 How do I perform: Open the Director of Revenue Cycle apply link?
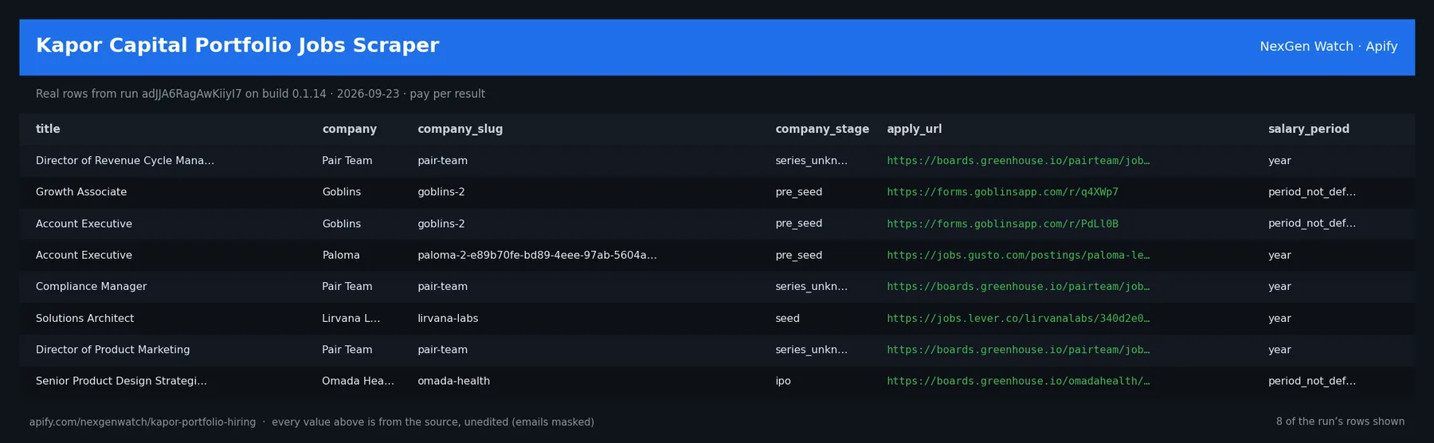(x=1017, y=161)
